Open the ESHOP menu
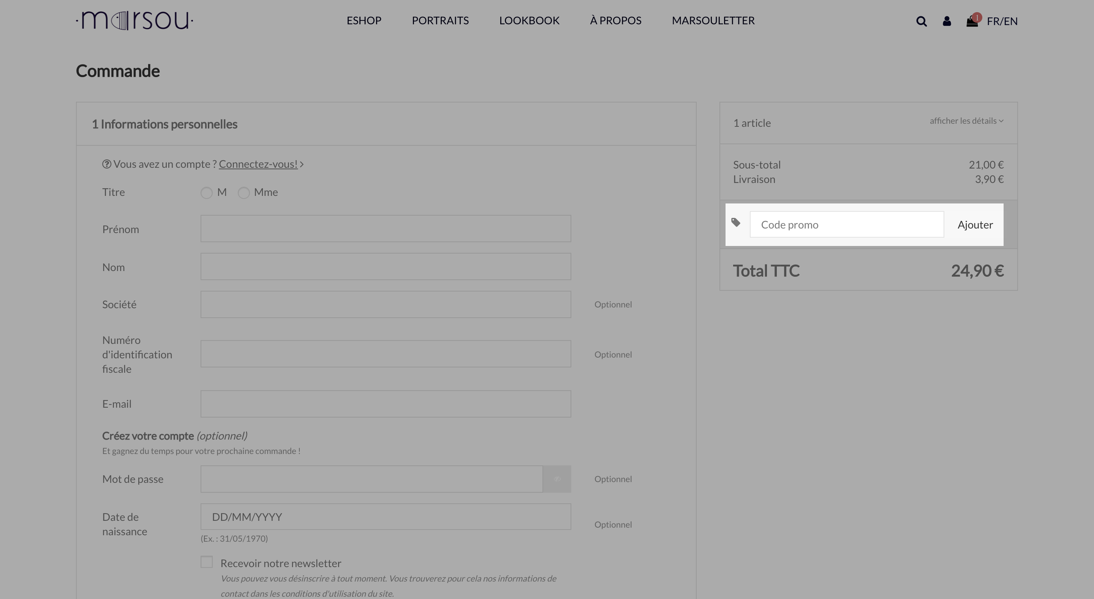This screenshot has height=599, width=1094. pos(364,20)
